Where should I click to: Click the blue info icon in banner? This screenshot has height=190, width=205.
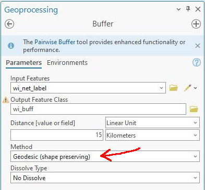[x=11, y=46]
